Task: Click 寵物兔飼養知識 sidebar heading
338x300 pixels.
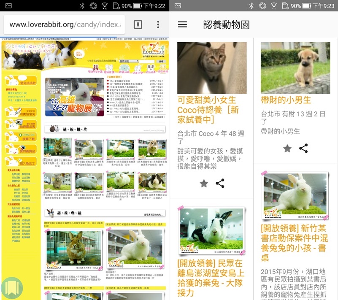Action: [15, 216]
